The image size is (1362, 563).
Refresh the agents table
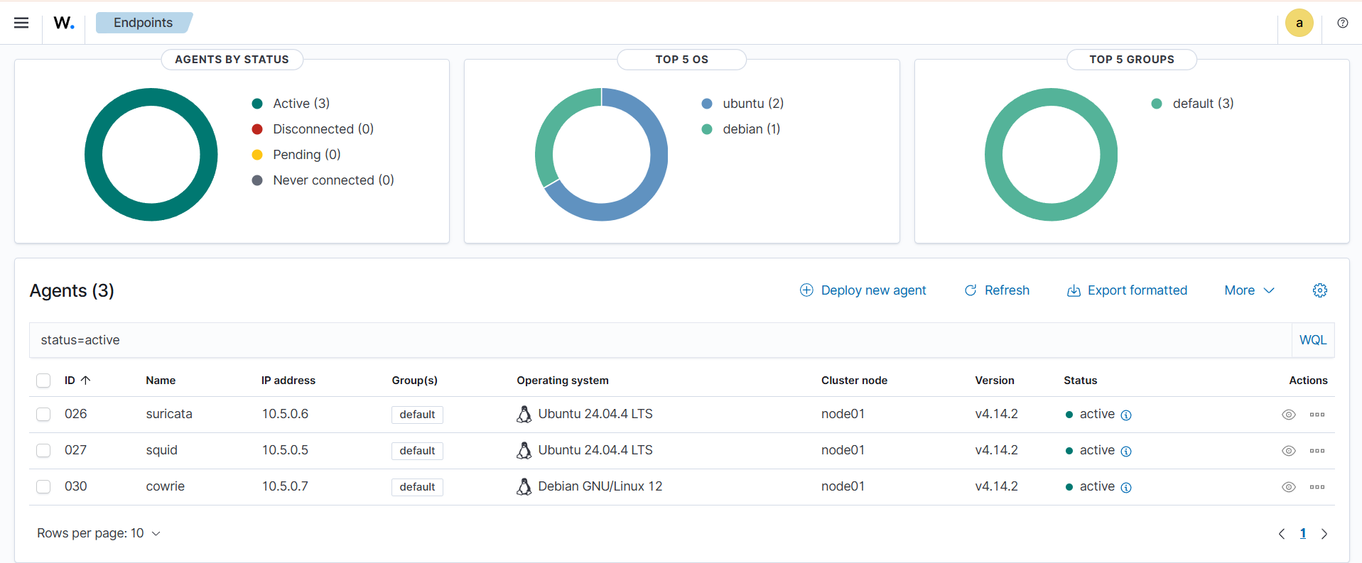(x=996, y=290)
